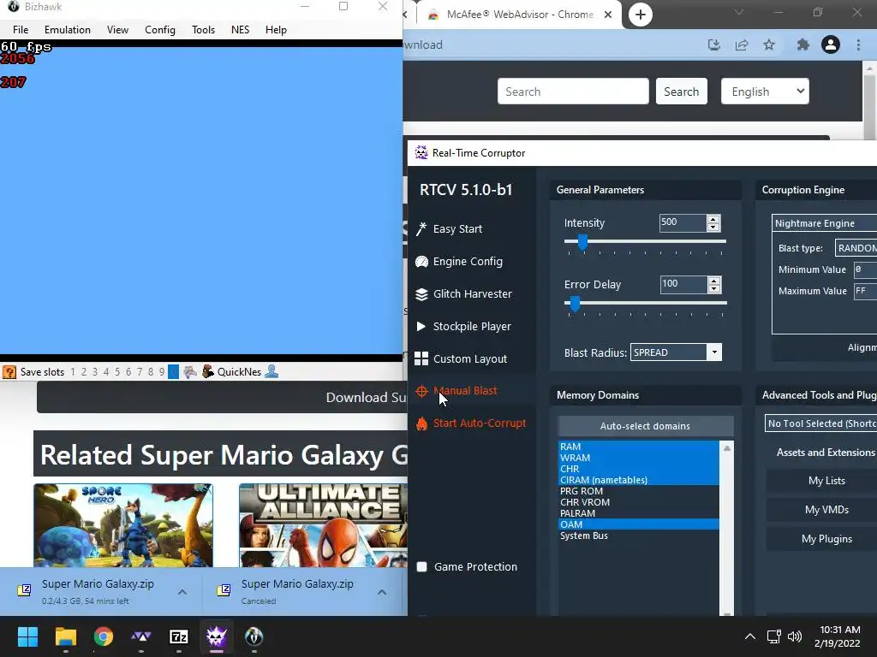Open Windows Start menu

[27, 636]
